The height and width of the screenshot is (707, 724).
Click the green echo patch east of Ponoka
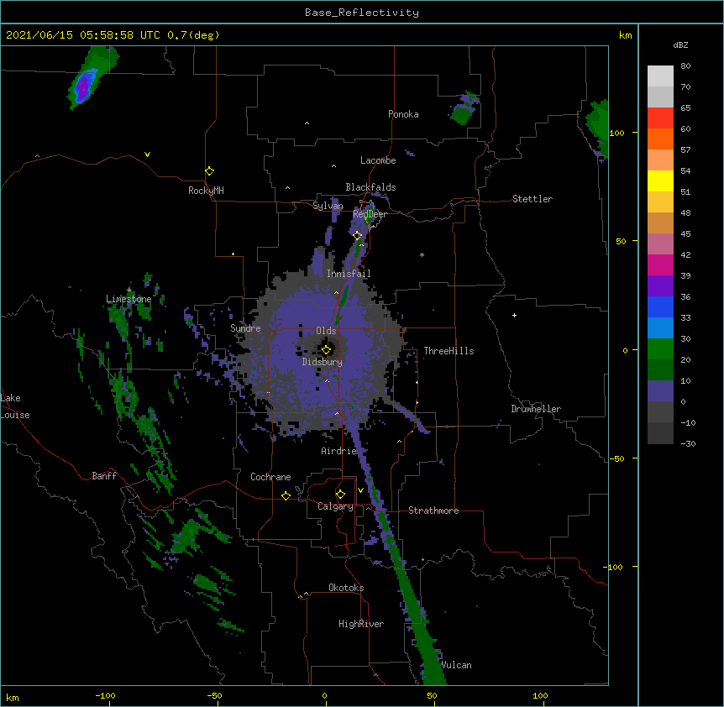click(x=463, y=111)
